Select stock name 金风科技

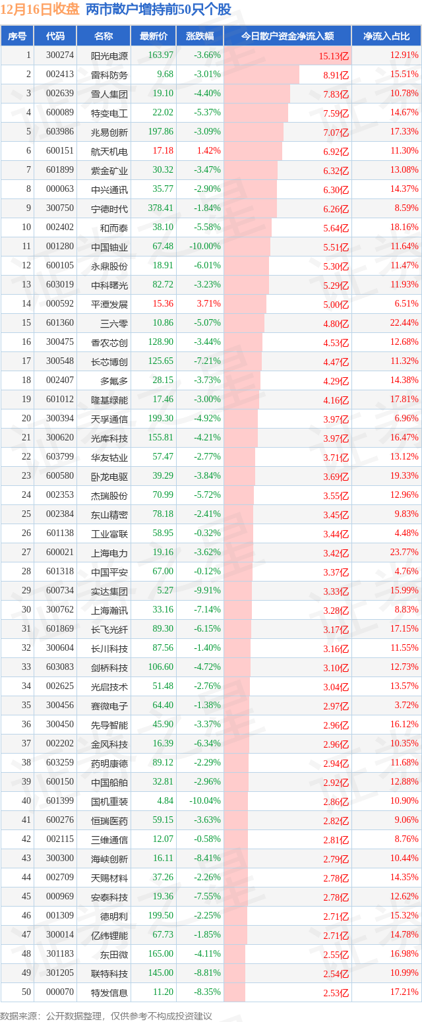109,744
